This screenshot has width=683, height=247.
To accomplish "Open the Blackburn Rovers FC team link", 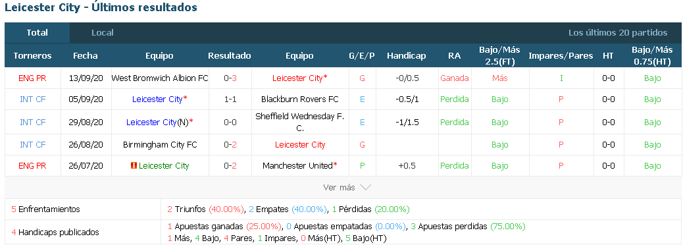I will pyautogui.click(x=299, y=99).
